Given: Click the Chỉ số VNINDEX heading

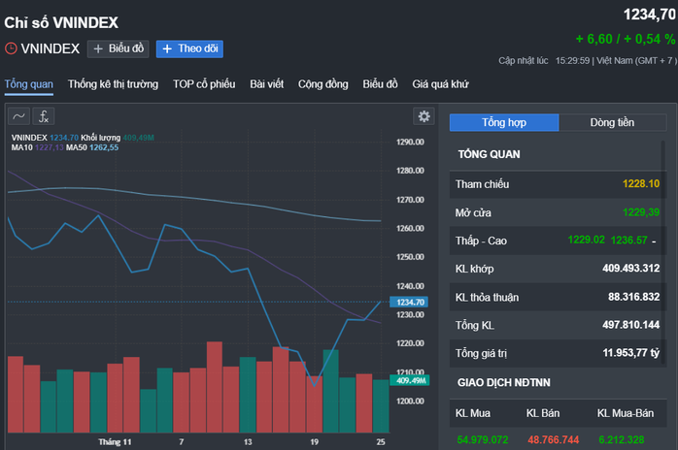Looking at the screenshot, I should (x=61, y=22).
